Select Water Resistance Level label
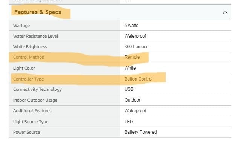 click(35, 36)
